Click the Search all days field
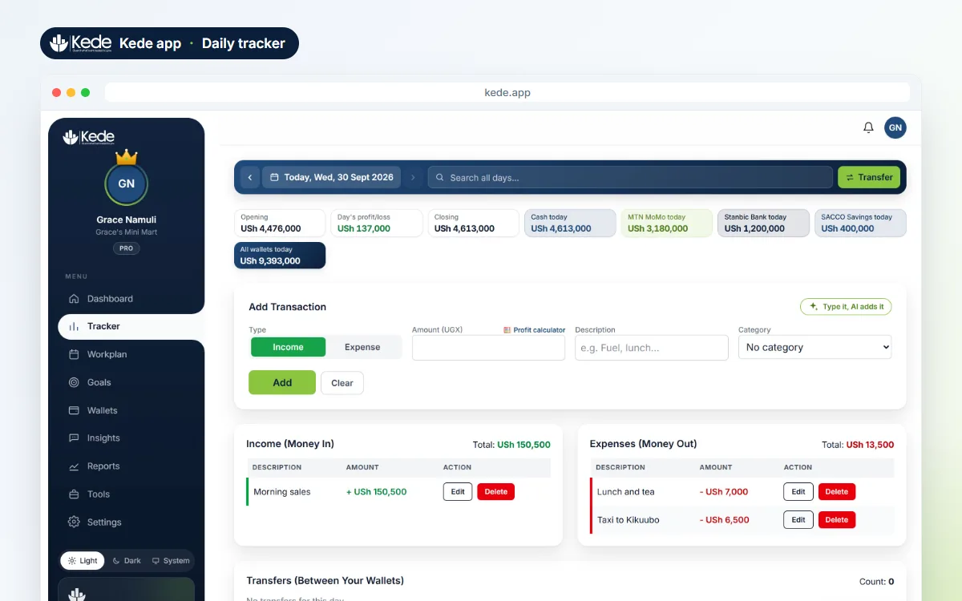962x601 pixels. coord(630,177)
